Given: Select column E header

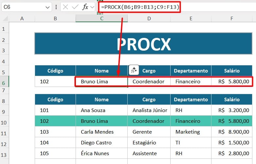Looking at the screenshot, I should point(191,18).
